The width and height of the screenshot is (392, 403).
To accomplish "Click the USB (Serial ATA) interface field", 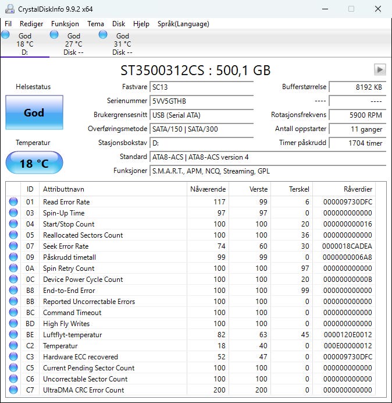I will point(202,115).
